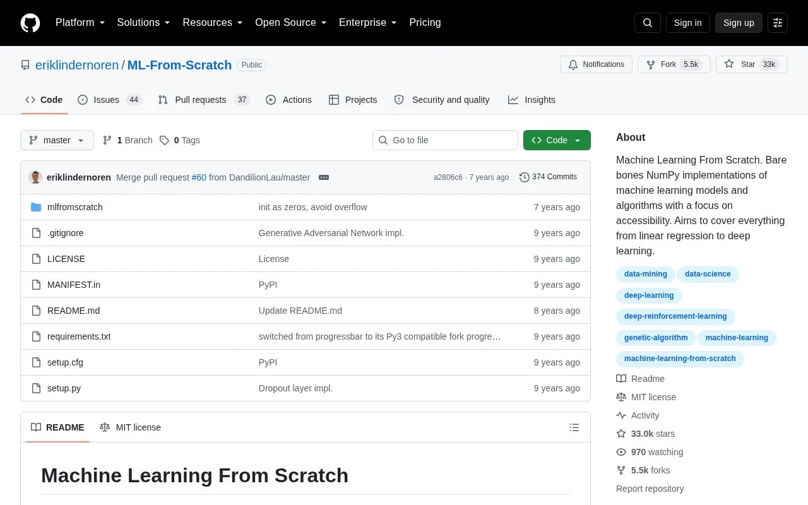Screen dimensions: 808x505
Task: Open the Pricing link in header
Action: 425,23
